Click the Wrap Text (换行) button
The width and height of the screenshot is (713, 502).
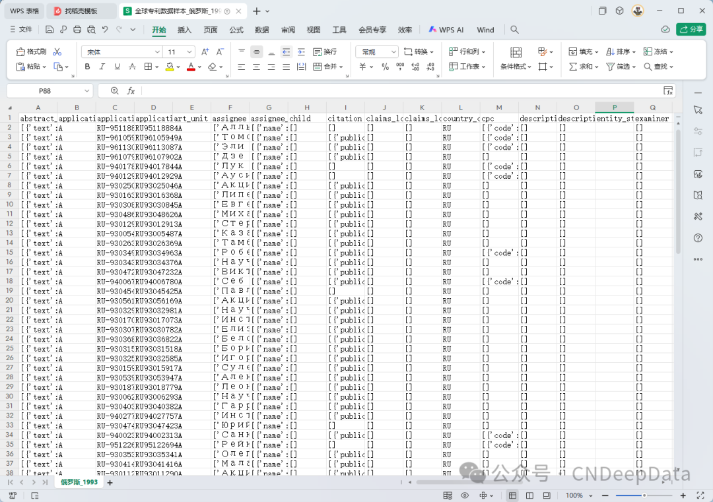point(325,52)
